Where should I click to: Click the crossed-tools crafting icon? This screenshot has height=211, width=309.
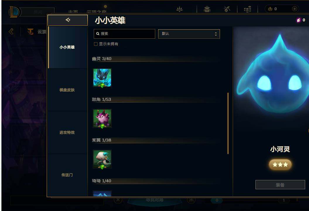(x=227, y=9)
